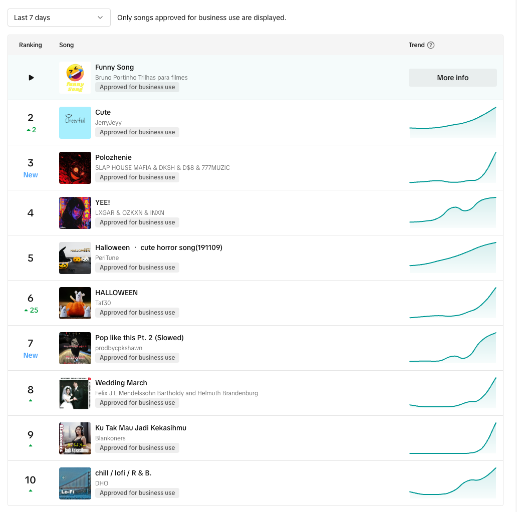517x512 pixels.
Task: Select the Wedding March song title
Action: point(121,383)
